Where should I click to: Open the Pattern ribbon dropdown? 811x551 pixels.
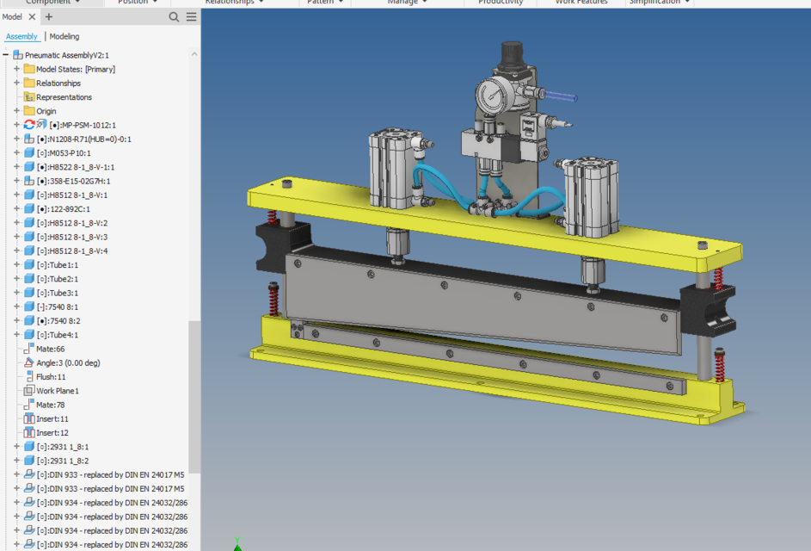pyautogui.click(x=324, y=3)
